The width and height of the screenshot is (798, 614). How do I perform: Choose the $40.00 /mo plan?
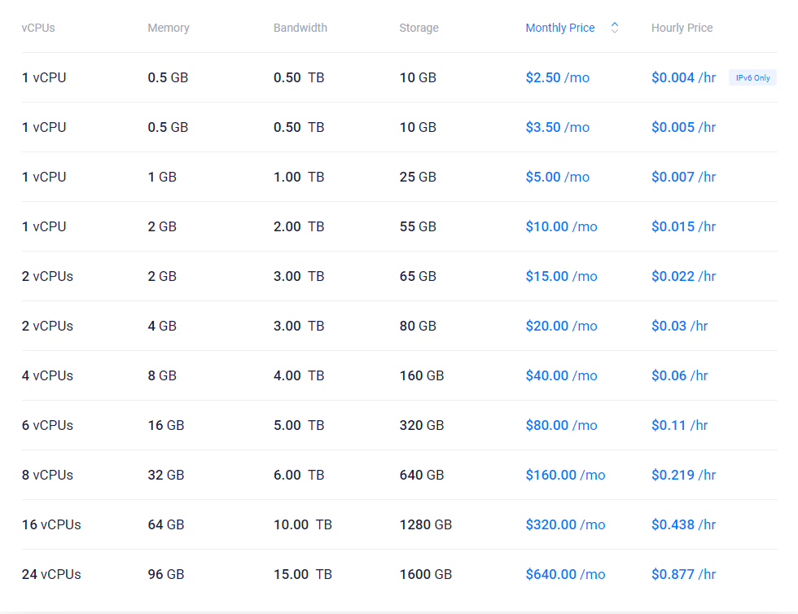[561, 376]
